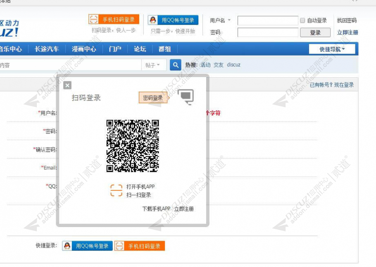The height and width of the screenshot is (267, 376).
Task: Click the QR code image
Action: [x=133, y=146]
